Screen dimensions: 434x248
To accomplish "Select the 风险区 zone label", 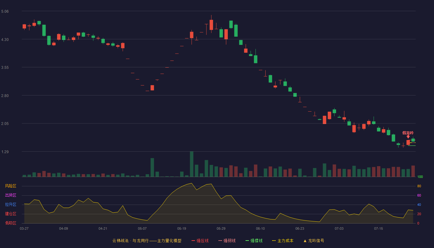I will pyautogui.click(x=11, y=186).
